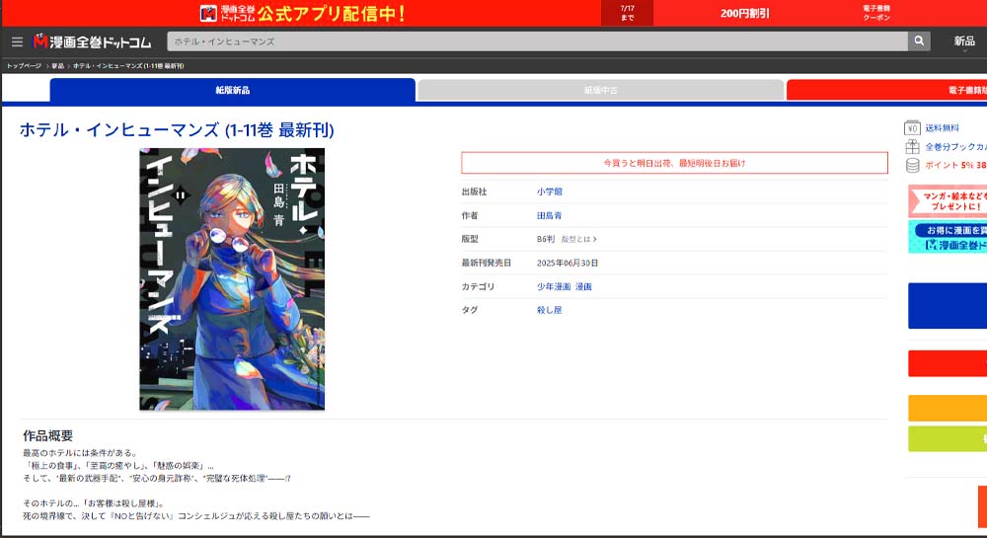Click the ポイント 5% text
Viewport: 987px width, 538px height.
[x=954, y=165]
